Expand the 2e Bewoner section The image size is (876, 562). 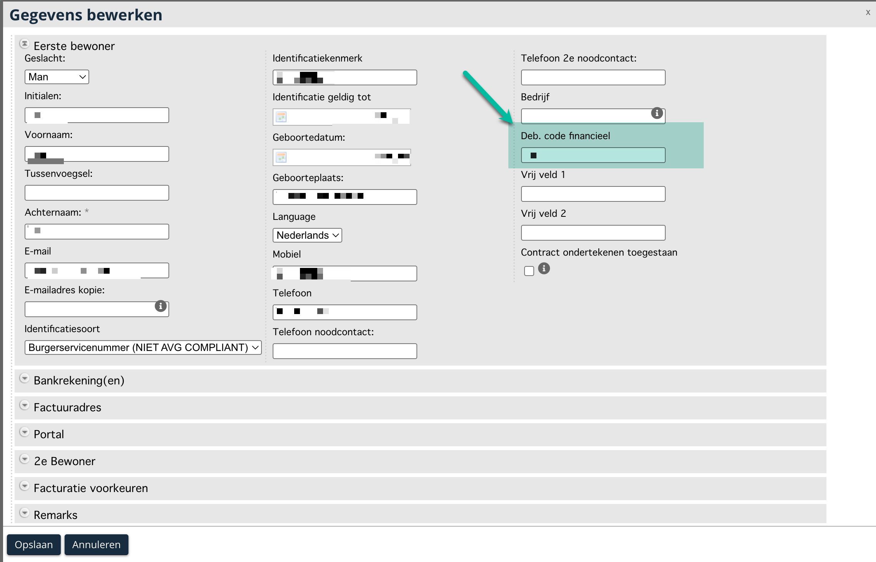[x=24, y=459]
